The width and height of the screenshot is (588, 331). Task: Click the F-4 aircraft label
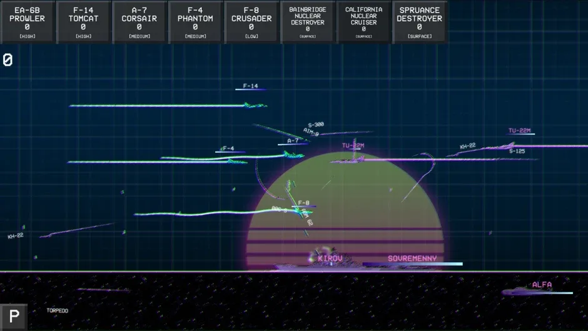point(228,149)
